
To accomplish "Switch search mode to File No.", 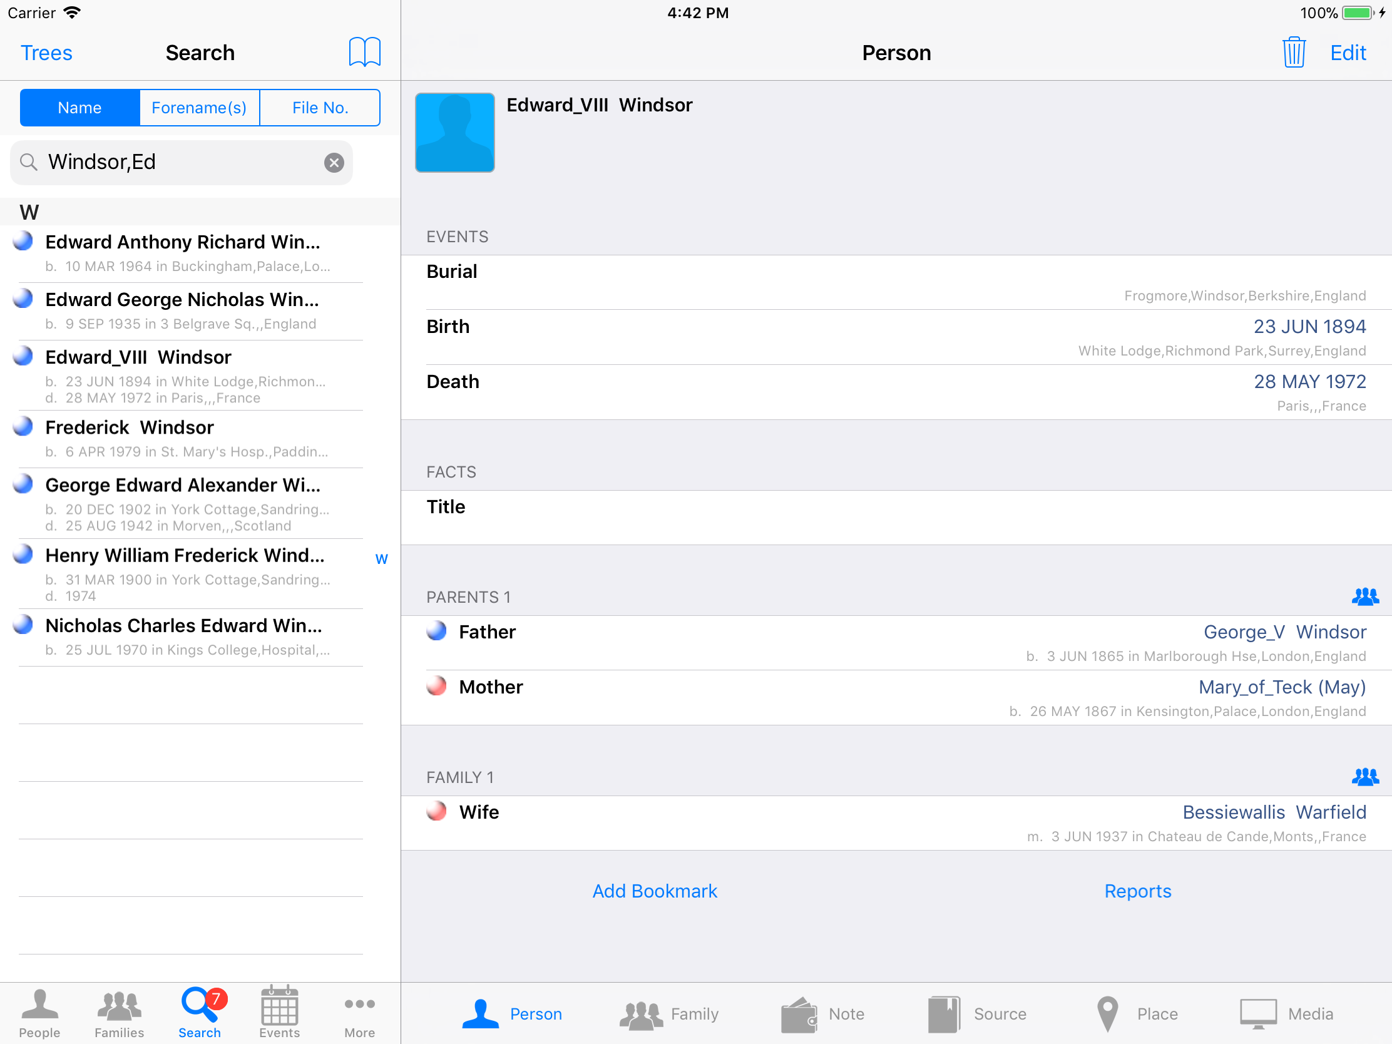I will coord(320,108).
